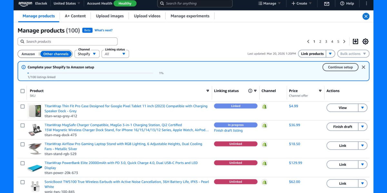
Task: Click the search magnifier in products field
Action: click(x=23, y=41)
